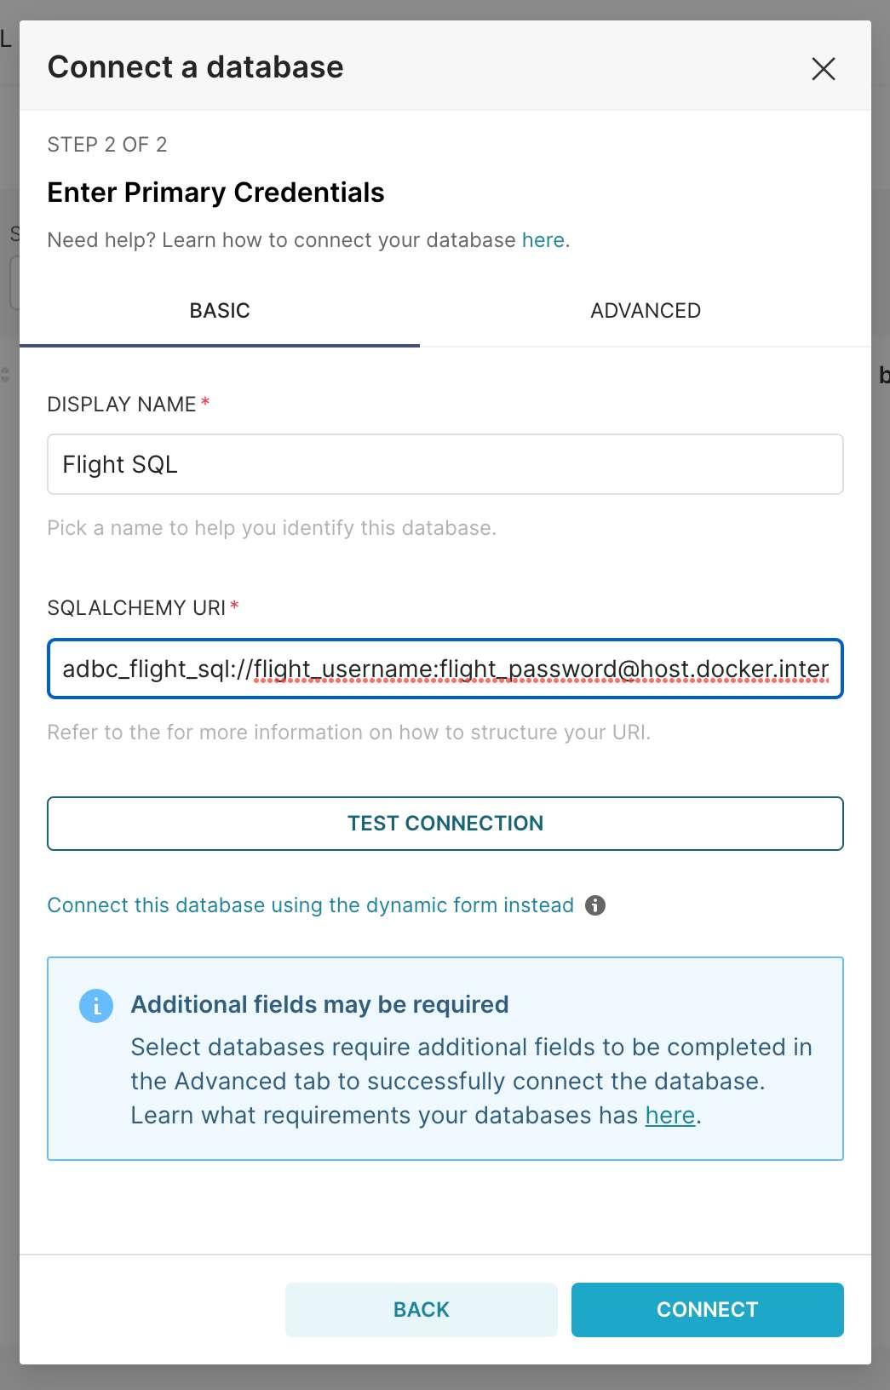The image size is (890, 1390).
Task: Click the blue info icon in alert box
Action: pyautogui.click(x=96, y=1006)
